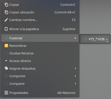Click the tag icon for Asignar etiquetas
Viewport: 111px width, 99px height.
[x=6, y=68]
